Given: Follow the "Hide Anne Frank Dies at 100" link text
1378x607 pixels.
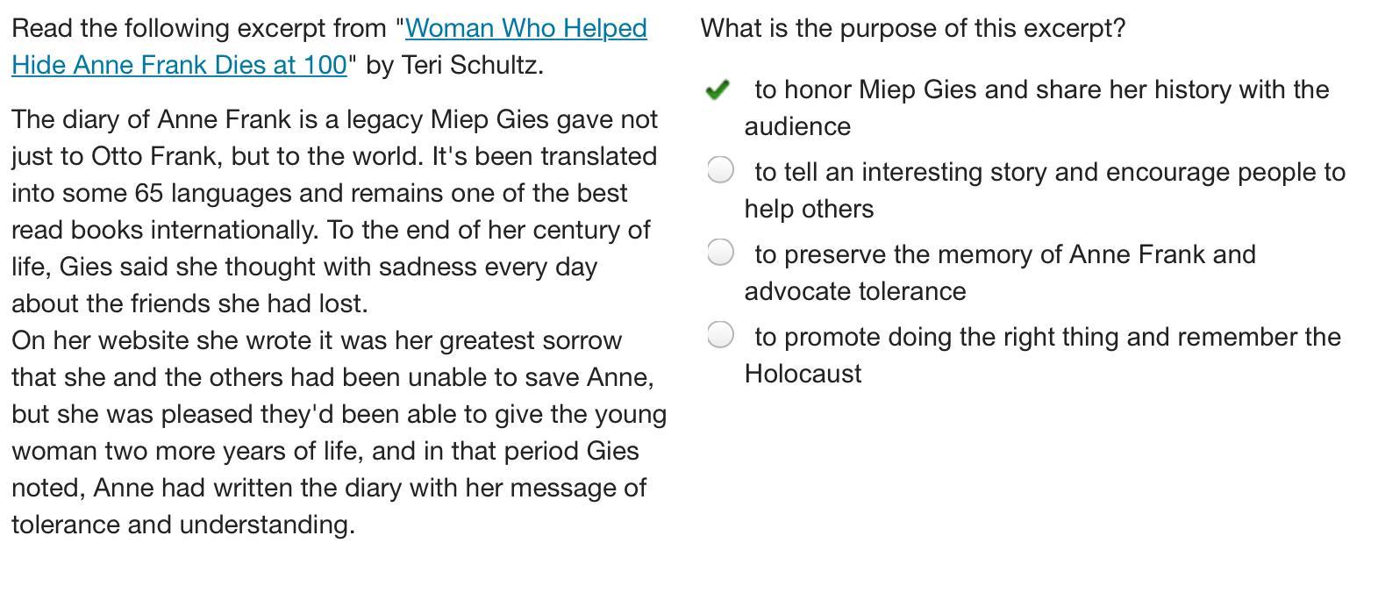Looking at the screenshot, I should click(180, 65).
